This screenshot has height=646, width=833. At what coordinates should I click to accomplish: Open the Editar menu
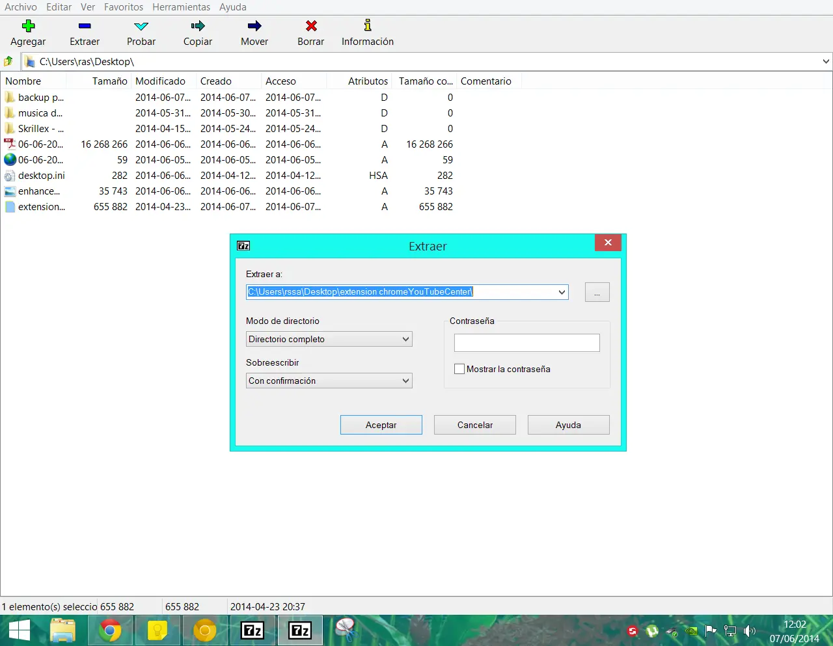pos(59,7)
